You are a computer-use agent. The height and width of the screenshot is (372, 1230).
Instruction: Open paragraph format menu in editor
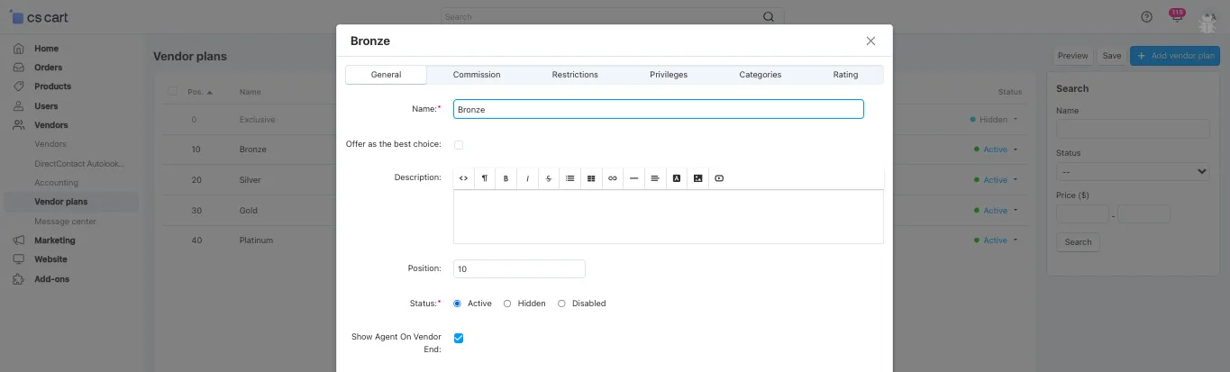click(x=485, y=178)
